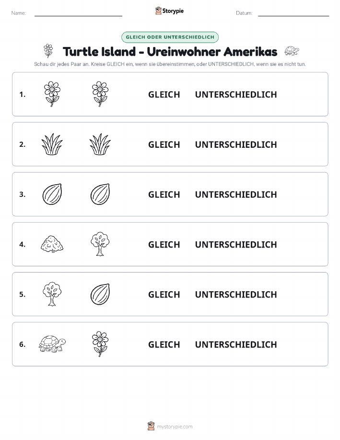The height and width of the screenshot is (440, 340).
Task: Click the first seed icon in row 3
Action: pyautogui.click(x=52, y=194)
